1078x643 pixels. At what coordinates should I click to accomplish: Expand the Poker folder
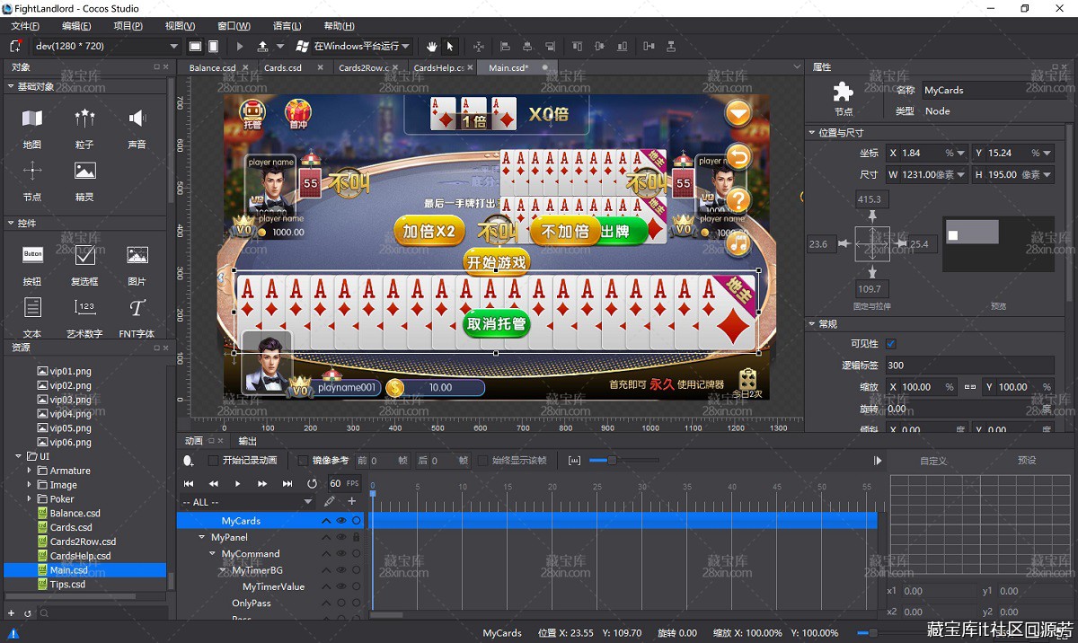[x=30, y=499]
